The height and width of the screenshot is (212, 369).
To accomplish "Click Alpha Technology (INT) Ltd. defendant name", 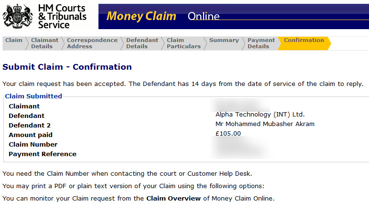I will point(260,115).
